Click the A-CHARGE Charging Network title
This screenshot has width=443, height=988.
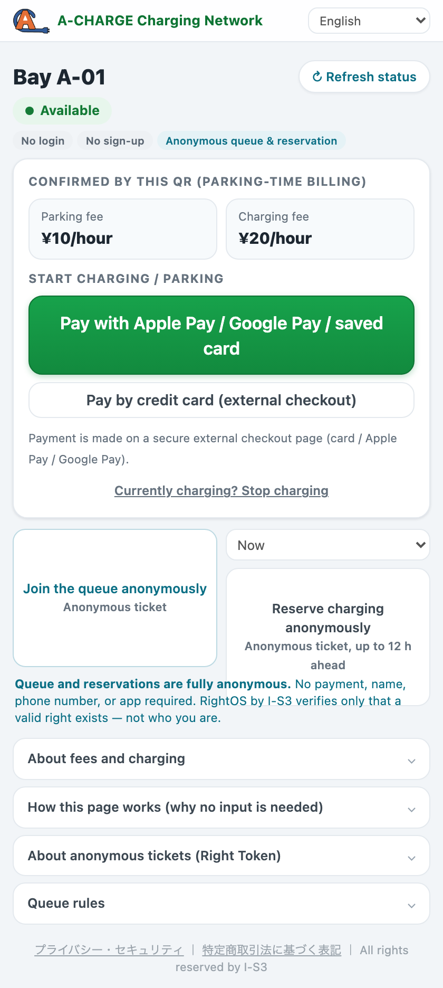click(x=160, y=21)
